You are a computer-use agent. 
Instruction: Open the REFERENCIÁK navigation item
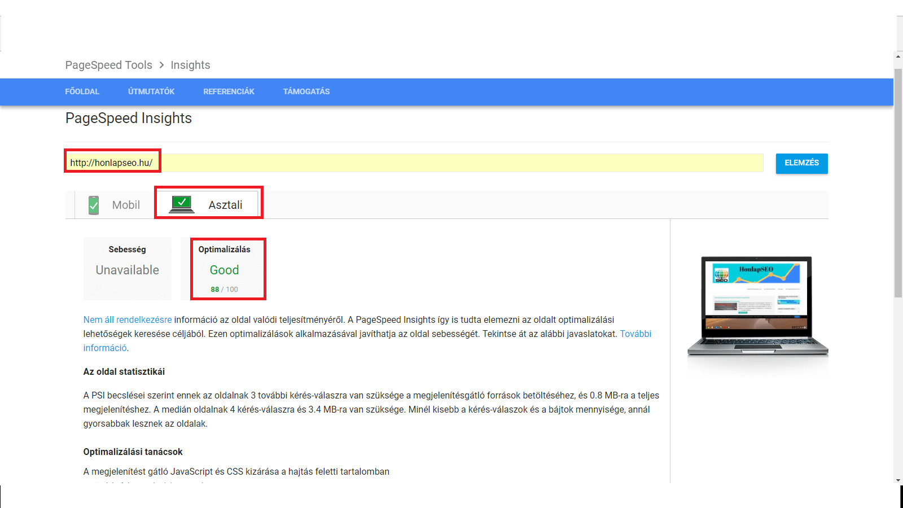pos(229,91)
